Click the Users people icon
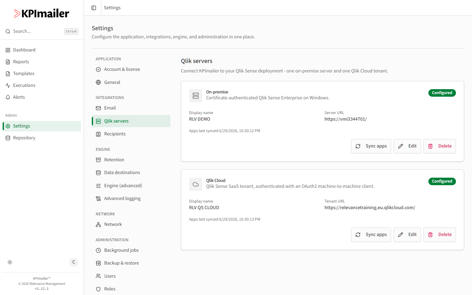The image size is (472, 295). click(98, 276)
